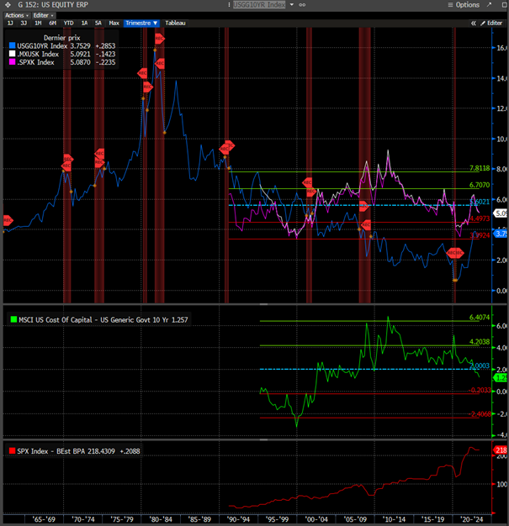This screenshot has width=509, height=526.
Task: Open the Trimestre periodicity dropdown
Action: pos(142,23)
